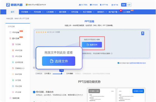Click the blue check icon beside 格式适配
Viewport: 156px width, 102px height.
coord(34,92)
